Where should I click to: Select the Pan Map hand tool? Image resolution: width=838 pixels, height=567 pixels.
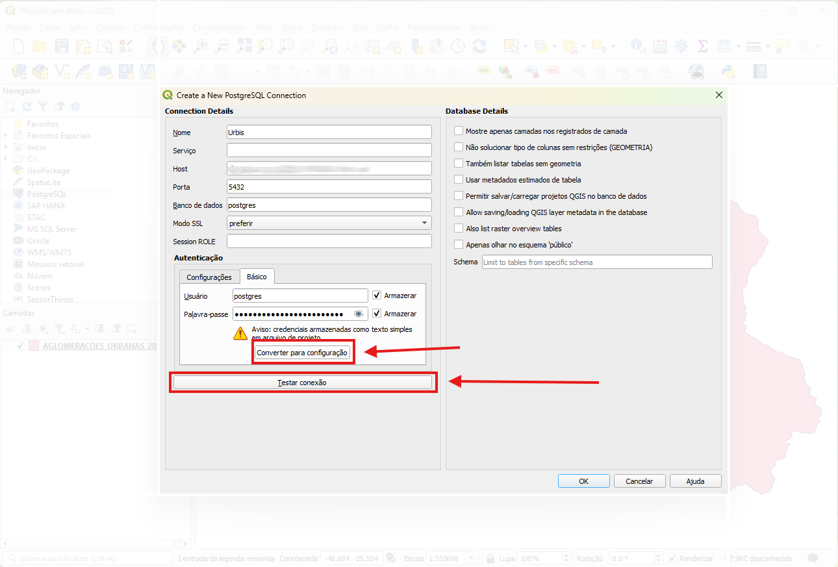[158, 46]
